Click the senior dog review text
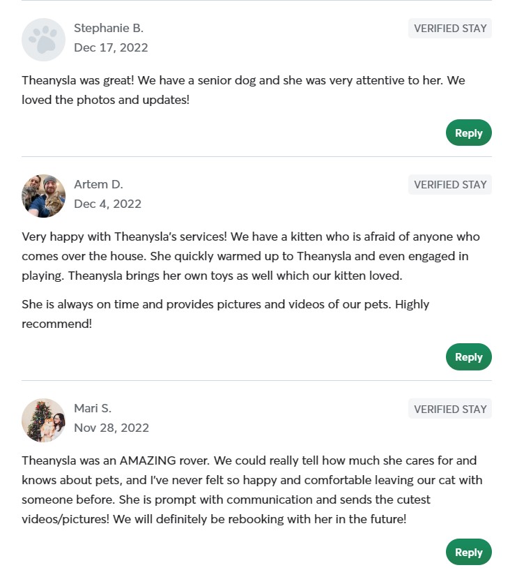The image size is (517, 570). coord(243,90)
